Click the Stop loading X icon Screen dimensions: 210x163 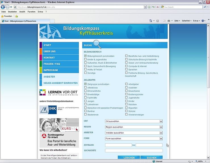[x=157, y=7]
